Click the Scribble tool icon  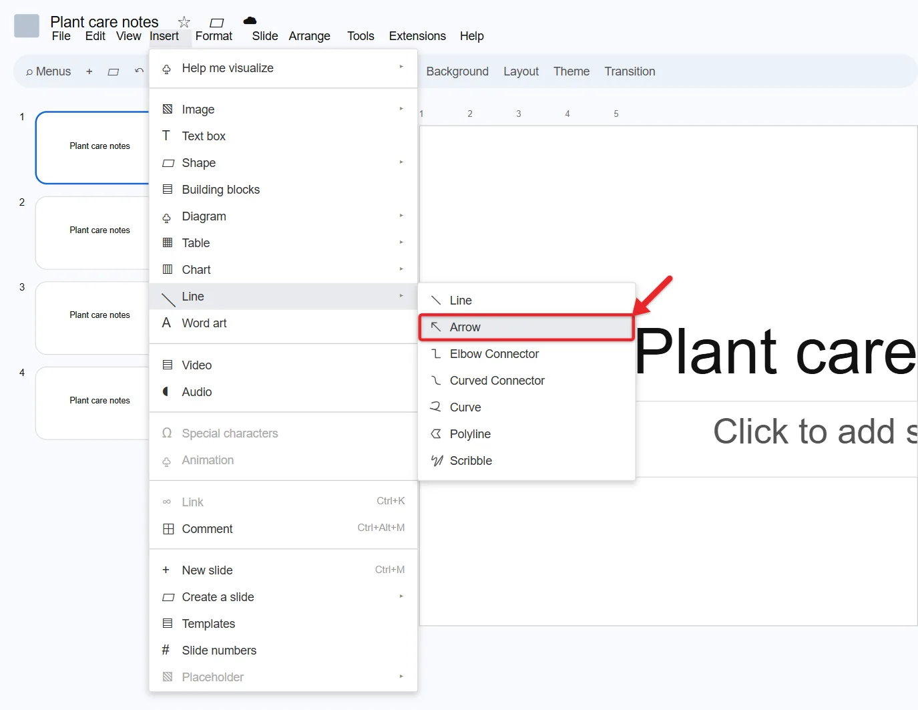click(437, 460)
